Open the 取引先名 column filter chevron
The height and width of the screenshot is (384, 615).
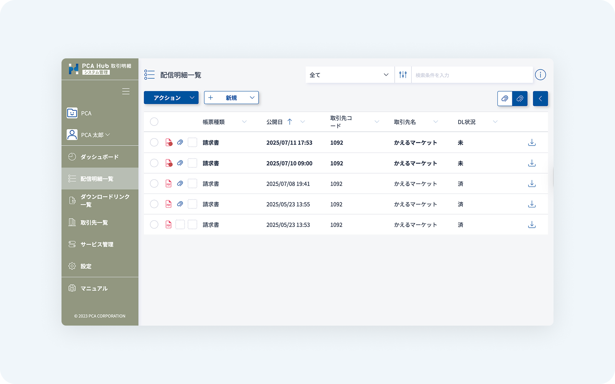point(435,122)
